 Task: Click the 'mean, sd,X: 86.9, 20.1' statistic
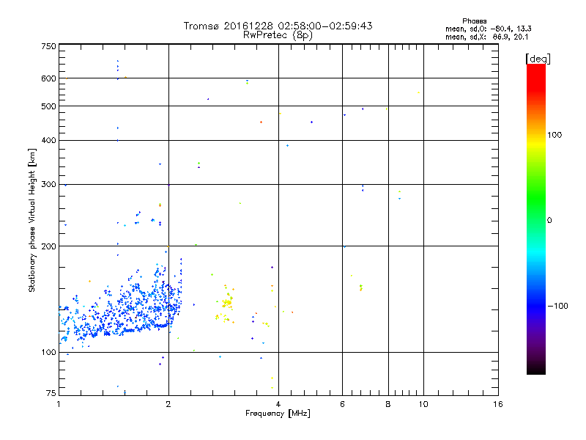486,37
